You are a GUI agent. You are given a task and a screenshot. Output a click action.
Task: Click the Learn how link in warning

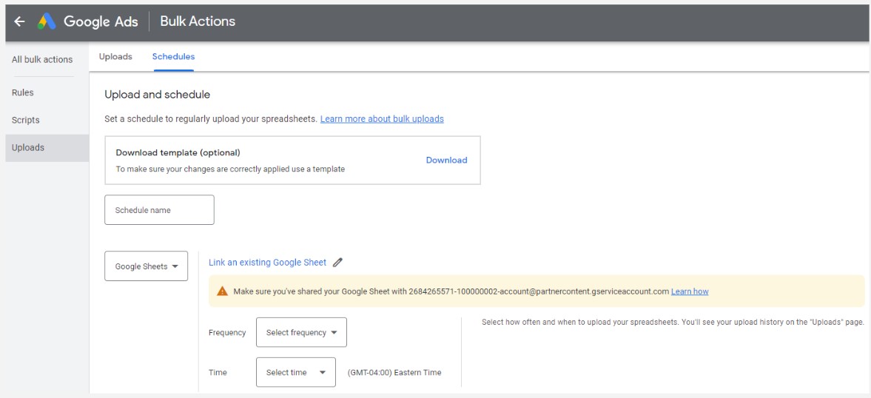click(x=690, y=291)
